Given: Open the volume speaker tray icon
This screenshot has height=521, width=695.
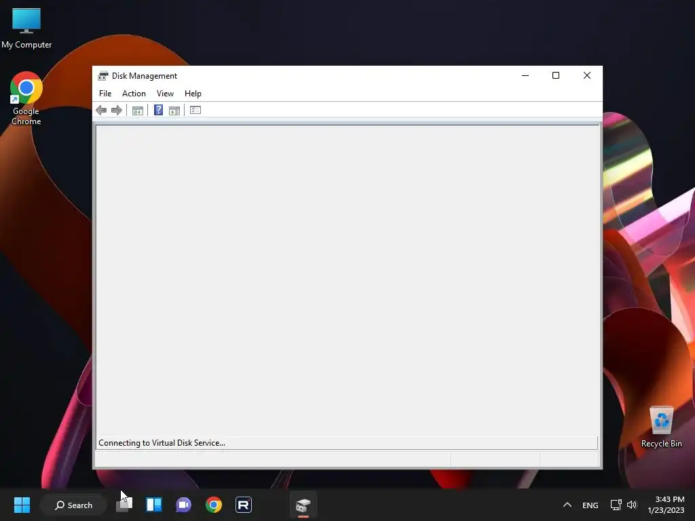Looking at the screenshot, I should (x=632, y=505).
